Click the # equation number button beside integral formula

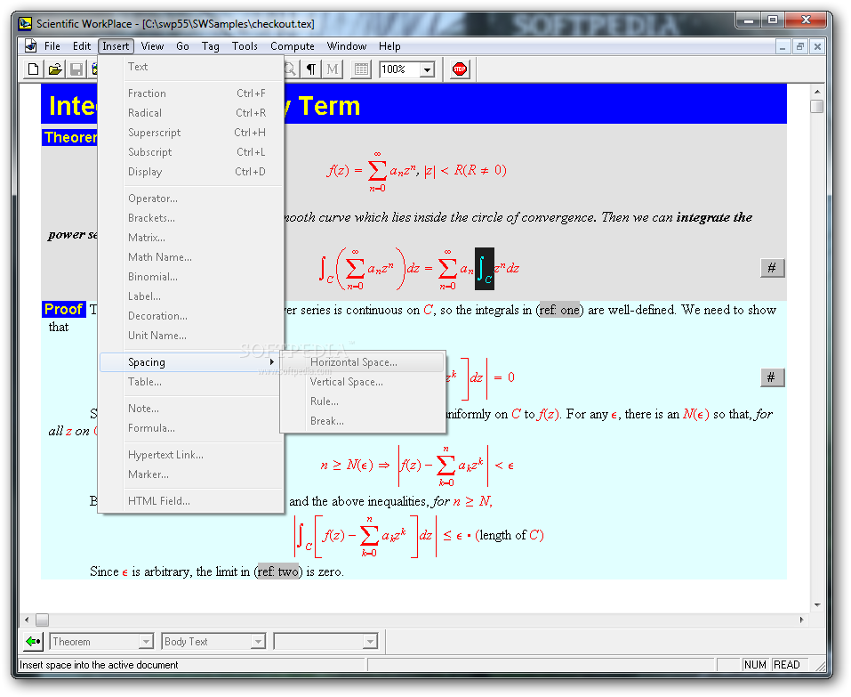click(x=772, y=268)
